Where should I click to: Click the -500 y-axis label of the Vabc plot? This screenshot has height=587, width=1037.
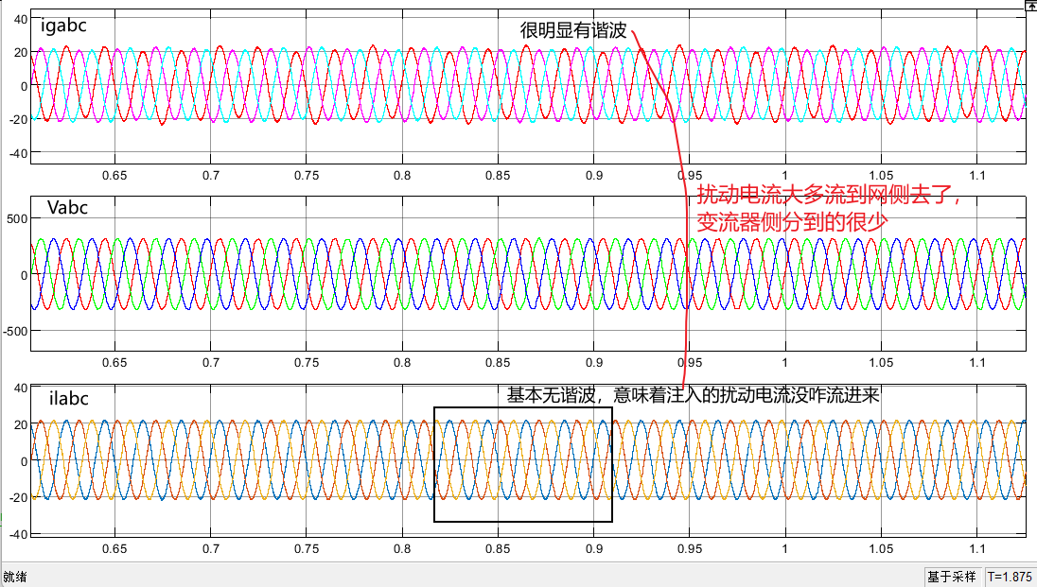coord(15,331)
